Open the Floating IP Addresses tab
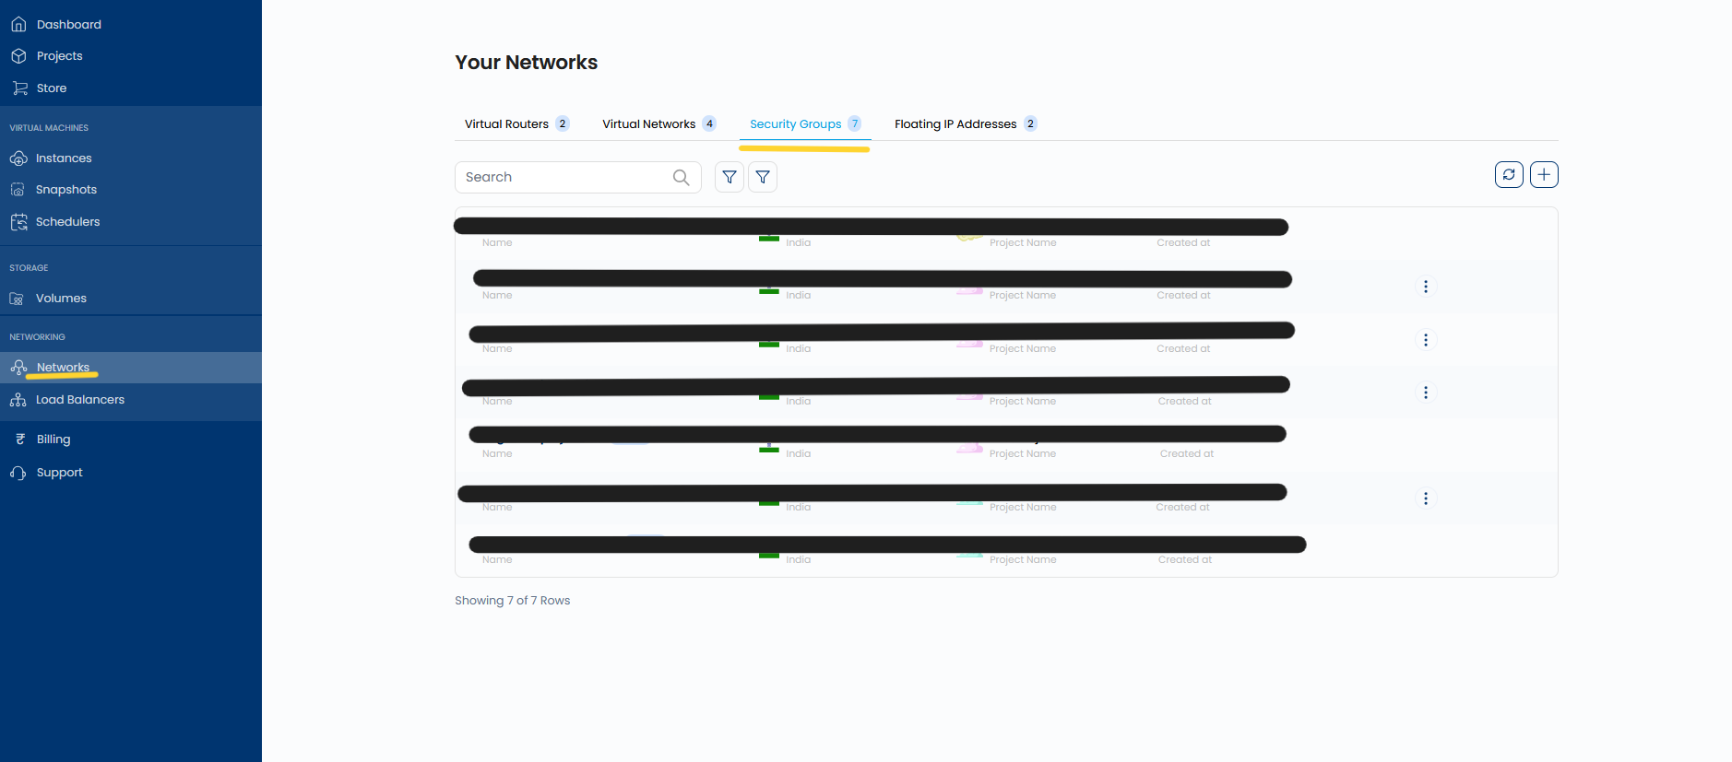 tap(966, 124)
